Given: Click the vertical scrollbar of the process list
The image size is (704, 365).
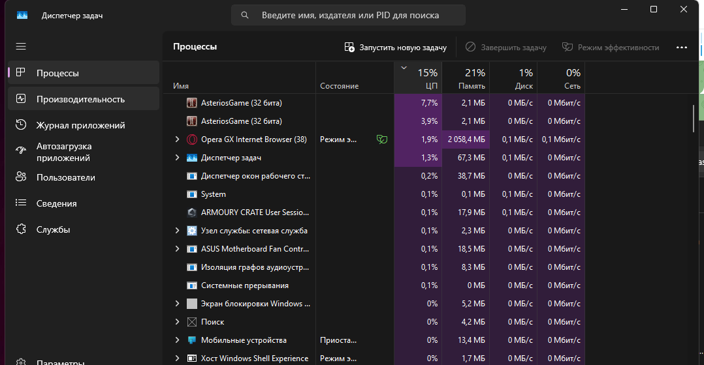Looking at the screenshot, I should click(694, 118).
